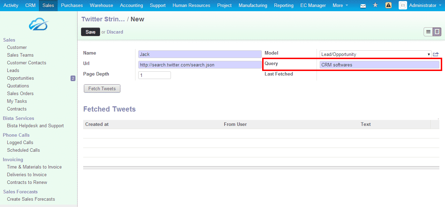The height and width of the screenshot is (207, 445).
Task: Open Leads in the sidebar
Action: click(x=13, y=70)
